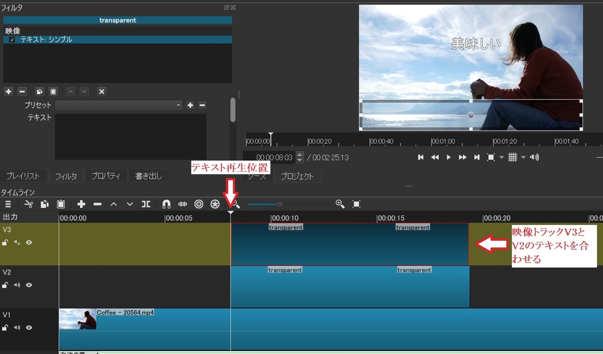Open the プリセット dropdown
The width and height of the screenshot is (603, 354).
coord(119,105)
